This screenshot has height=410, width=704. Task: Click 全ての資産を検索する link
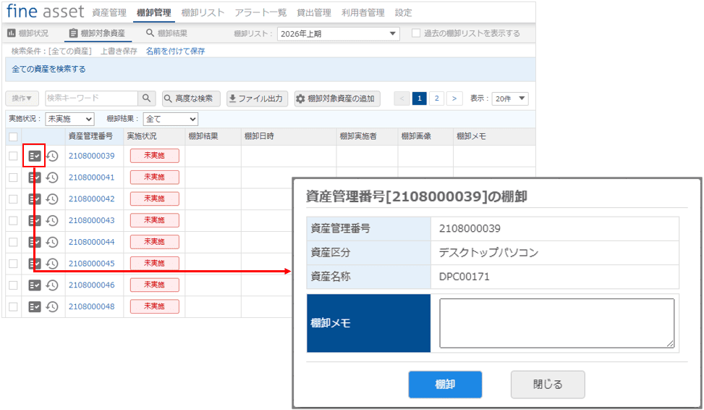point(48,70)
